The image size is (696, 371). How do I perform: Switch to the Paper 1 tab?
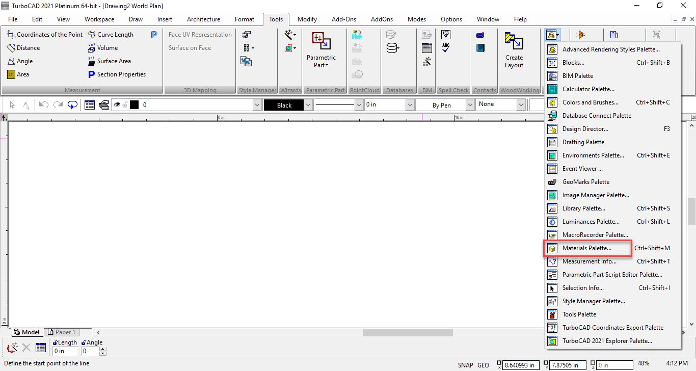tap(61, 332)
